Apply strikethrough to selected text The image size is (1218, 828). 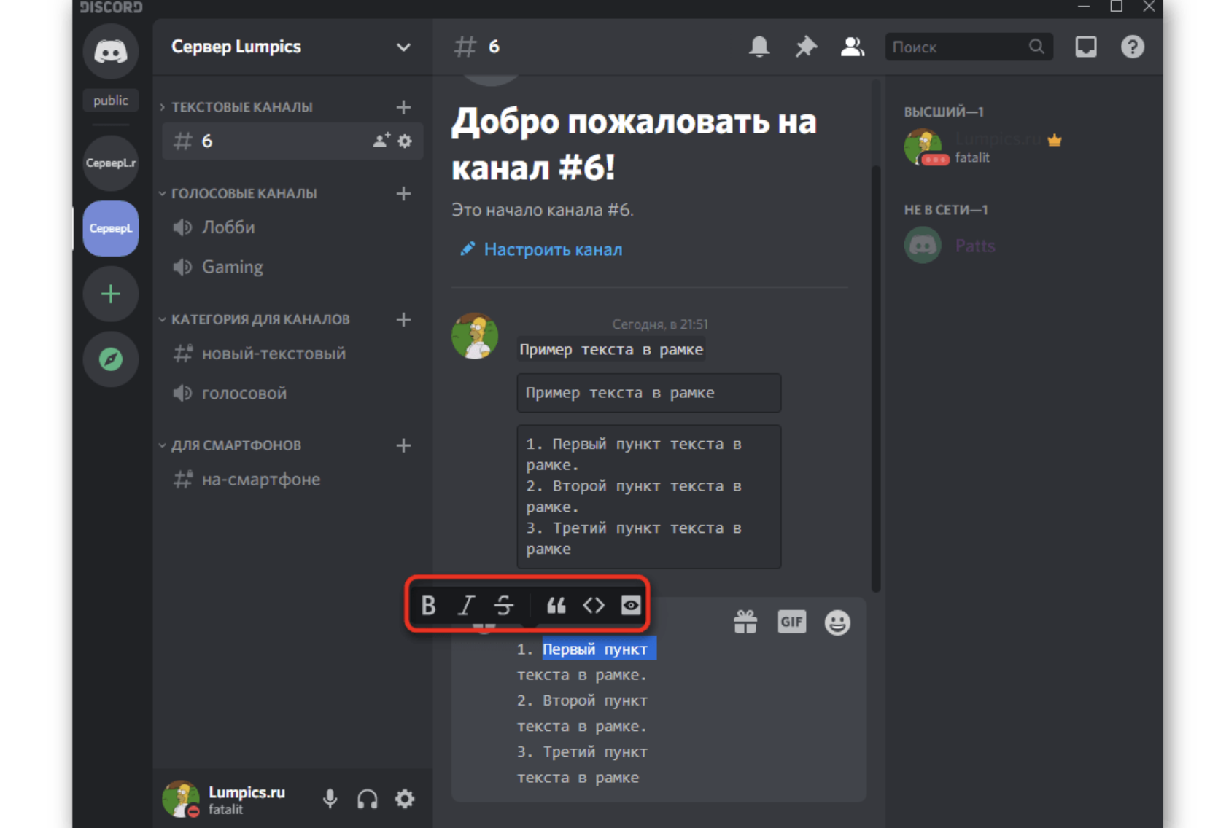click(503, 606)
